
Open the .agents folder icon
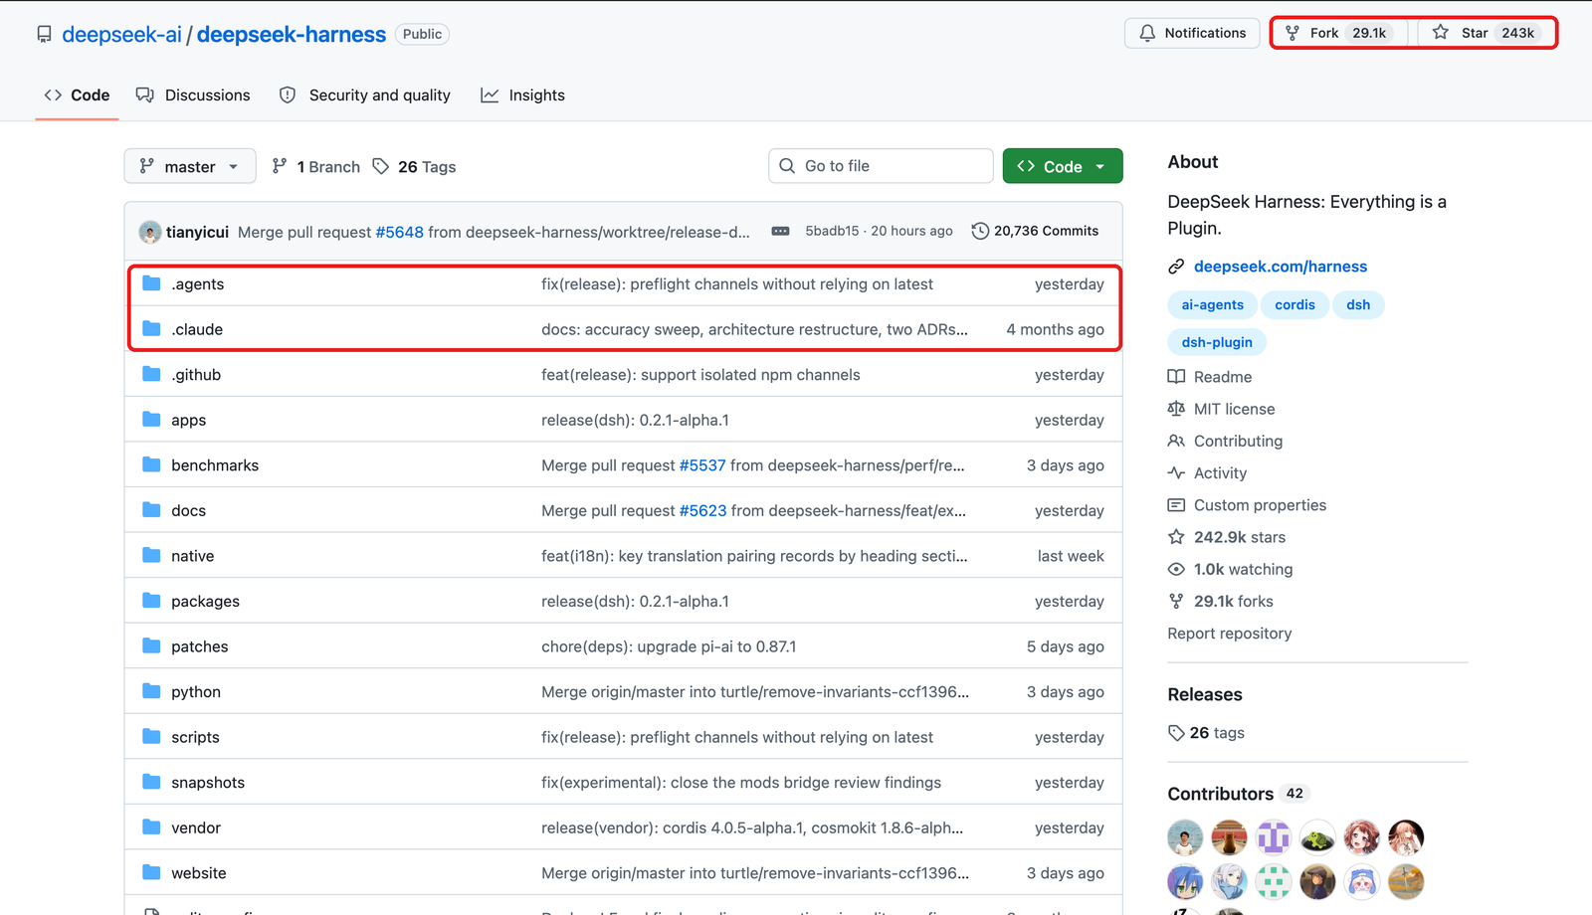point(151,283)
